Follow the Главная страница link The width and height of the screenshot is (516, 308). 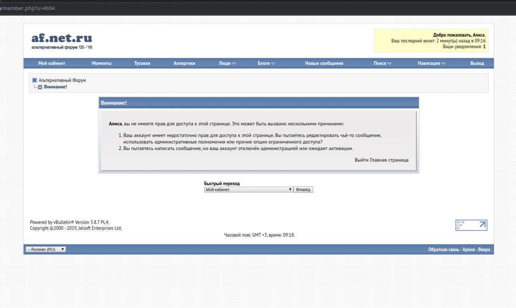[x=389, y=160]
